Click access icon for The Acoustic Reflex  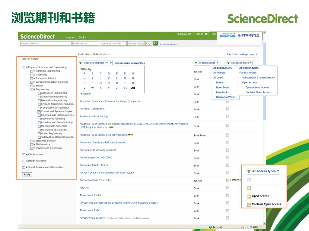point(228,210)
